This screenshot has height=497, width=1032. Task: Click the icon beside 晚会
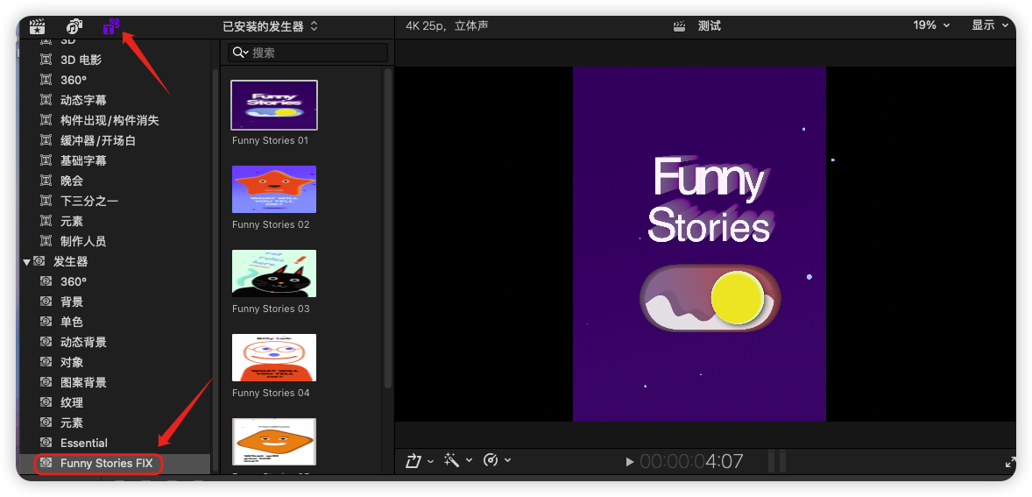46,181
